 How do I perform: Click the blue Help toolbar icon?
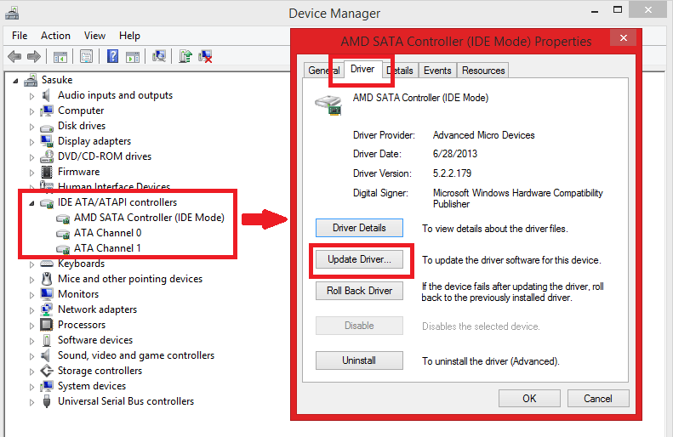tap(112, 57)
